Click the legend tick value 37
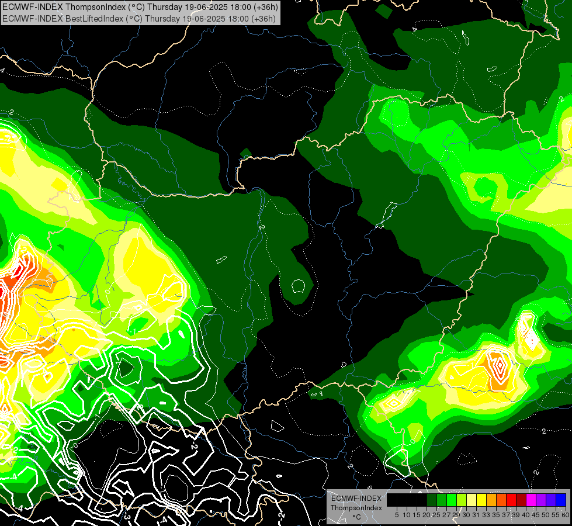 click(506, 515)
